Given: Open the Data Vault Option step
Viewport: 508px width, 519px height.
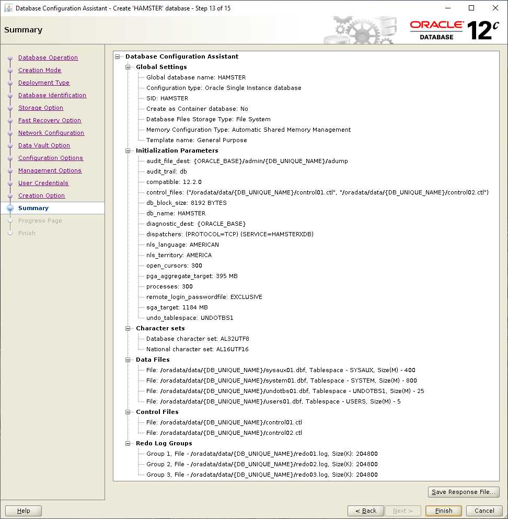Looking at the screenshot, I should coord(44,146).
